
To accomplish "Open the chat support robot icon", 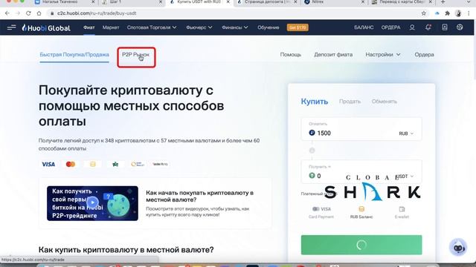I will pos(458,247).
